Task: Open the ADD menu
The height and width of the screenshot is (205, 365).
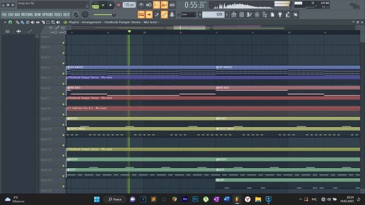Action: [x=17, y=14]
